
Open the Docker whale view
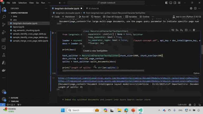(4, 70)
